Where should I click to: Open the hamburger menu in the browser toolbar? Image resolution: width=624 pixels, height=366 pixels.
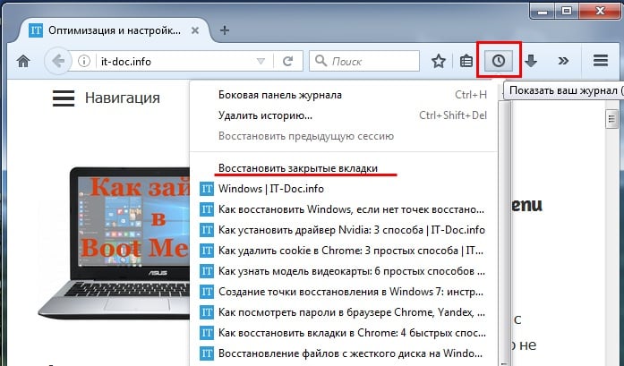(601, 62)
